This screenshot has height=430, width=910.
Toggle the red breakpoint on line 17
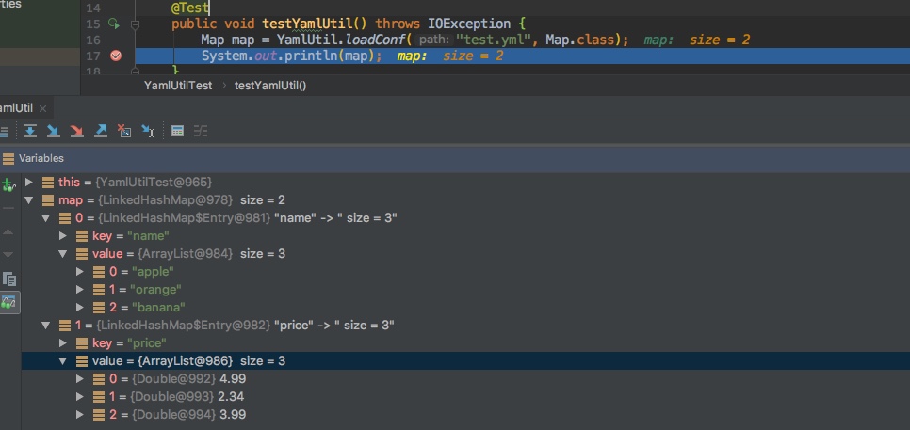click(116, 56)
